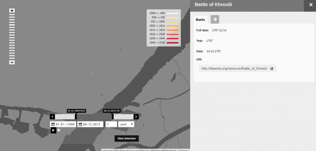Screen dimensions: 316x151
Task: Click the start handle of time slider
Action: 76,117
